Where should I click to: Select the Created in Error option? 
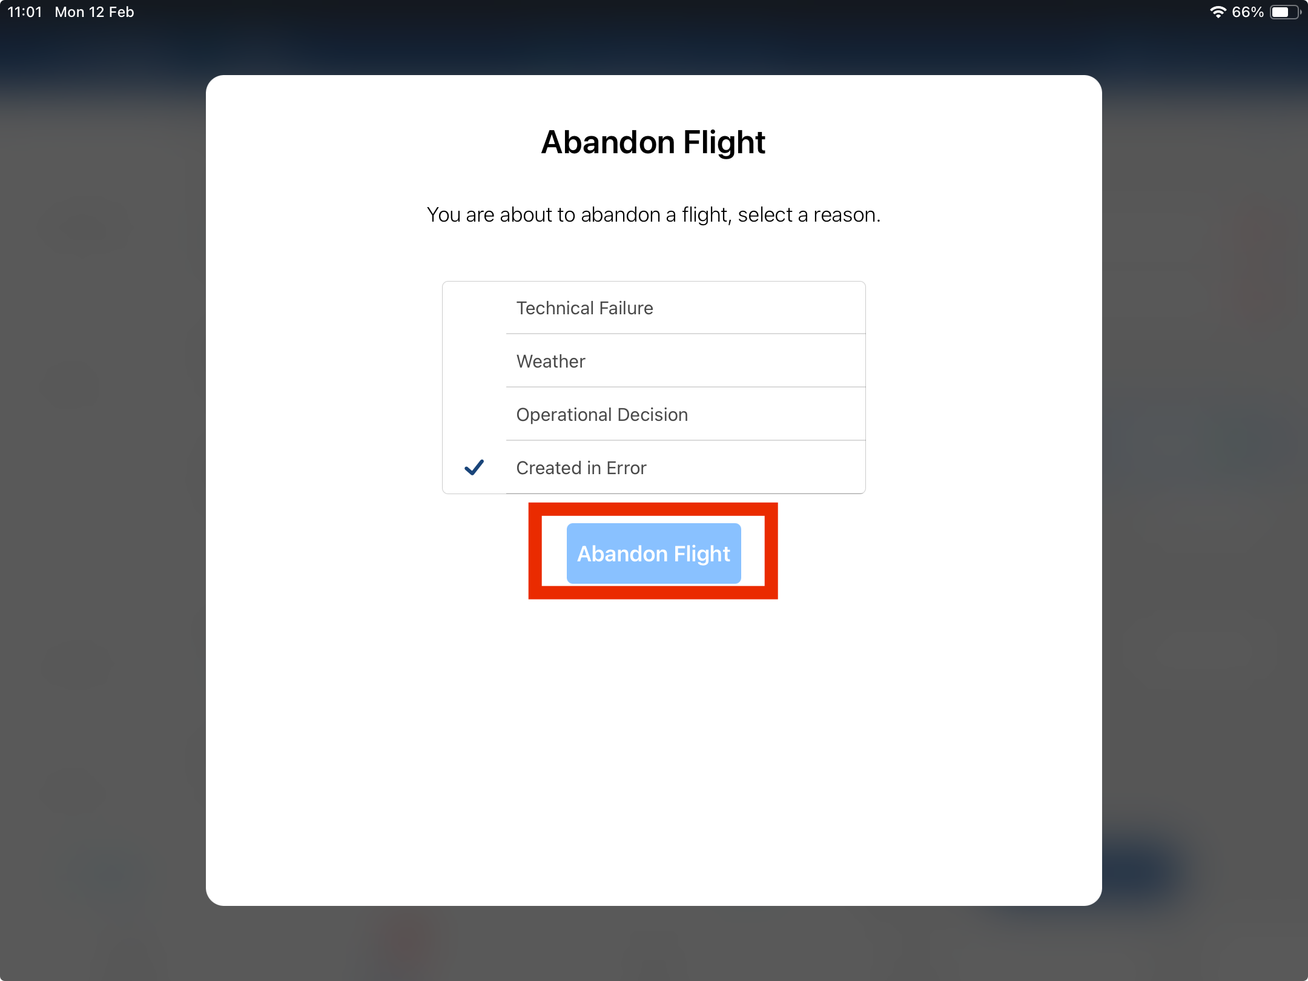click(581, 468)
